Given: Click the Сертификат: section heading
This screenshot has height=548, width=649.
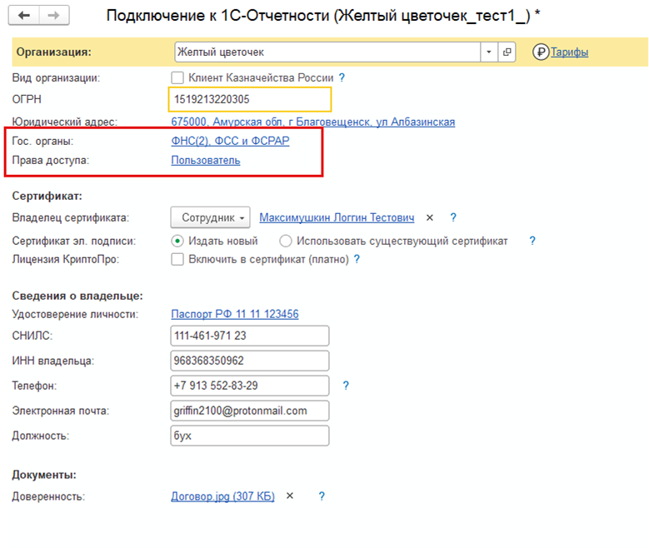Looking at the screenshot, I should pyautogui.click(x=47, y=196).
